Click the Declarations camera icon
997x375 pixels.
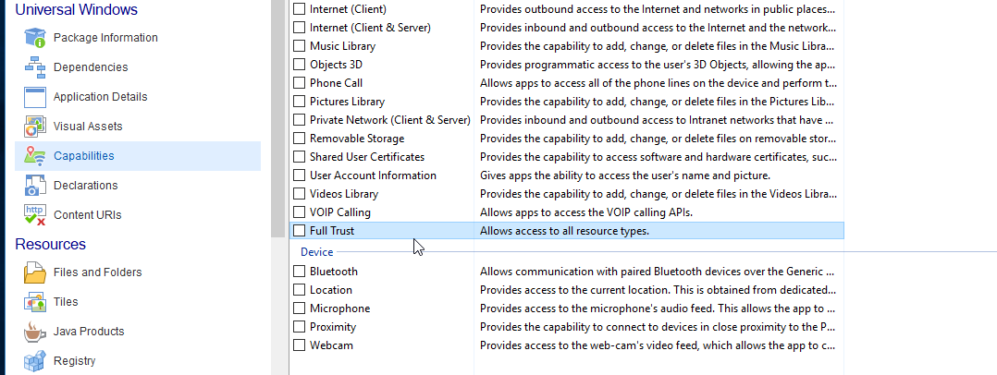tap(35, 186)
